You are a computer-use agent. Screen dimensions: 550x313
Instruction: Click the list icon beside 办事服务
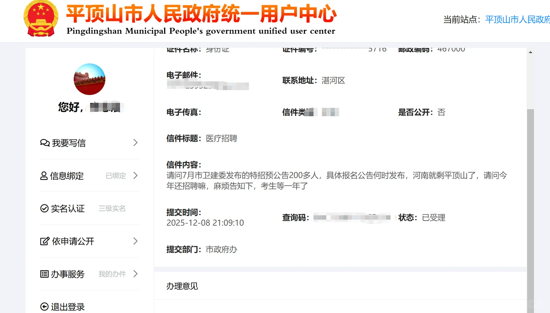(44, 274)
